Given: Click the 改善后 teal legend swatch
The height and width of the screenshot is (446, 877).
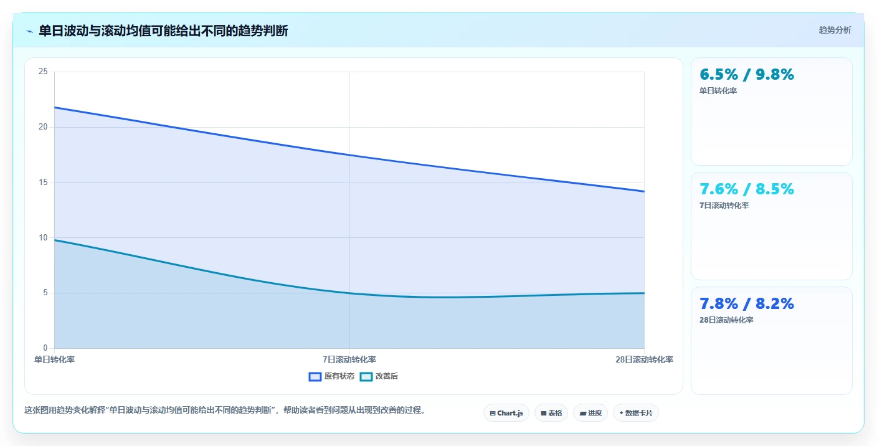Looking at the screenshot, I should 366,376.
